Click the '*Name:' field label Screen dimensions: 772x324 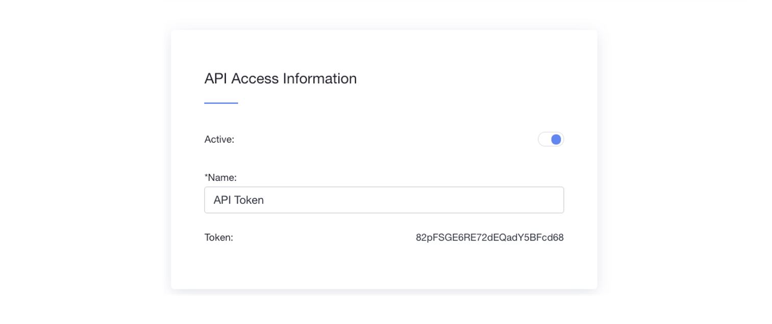click(220, 177)
